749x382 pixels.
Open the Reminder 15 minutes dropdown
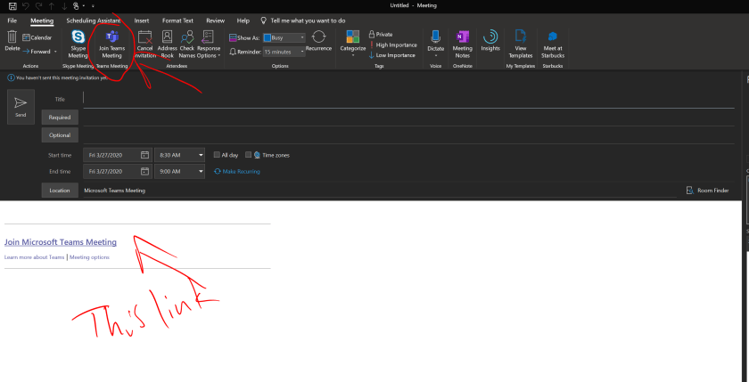click(303, 52)
